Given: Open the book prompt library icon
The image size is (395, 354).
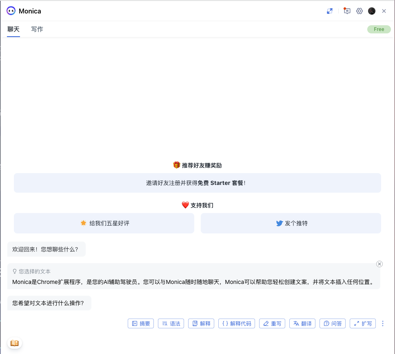Looking at the screenshot, I should click(x=15, y=343).
